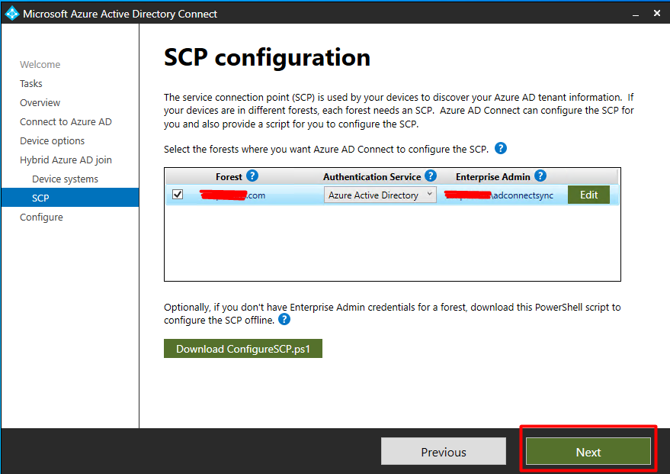Toggle the forest row checkbox
Screen dimensions: 670x474
pos(178,195)
